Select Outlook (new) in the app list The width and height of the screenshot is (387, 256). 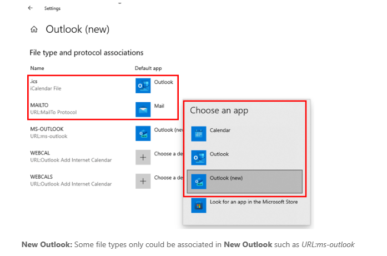click(227, 178)
